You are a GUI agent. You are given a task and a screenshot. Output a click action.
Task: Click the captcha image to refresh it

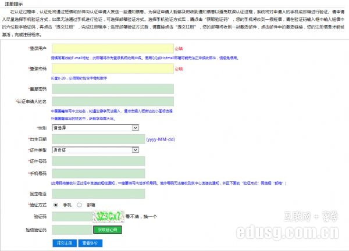[x=108, y=216]
